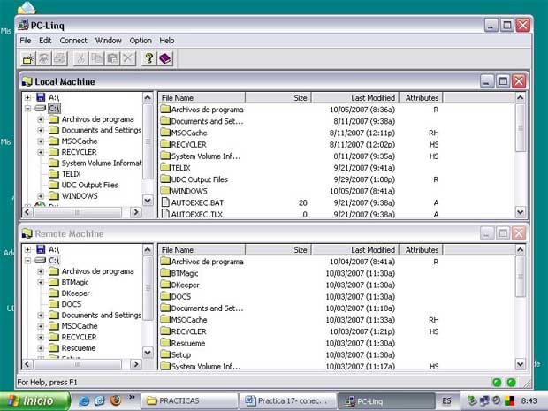548x411 pixels.
Task: Click Local file list vertical scrollbar down arrow
Action: 520,212
